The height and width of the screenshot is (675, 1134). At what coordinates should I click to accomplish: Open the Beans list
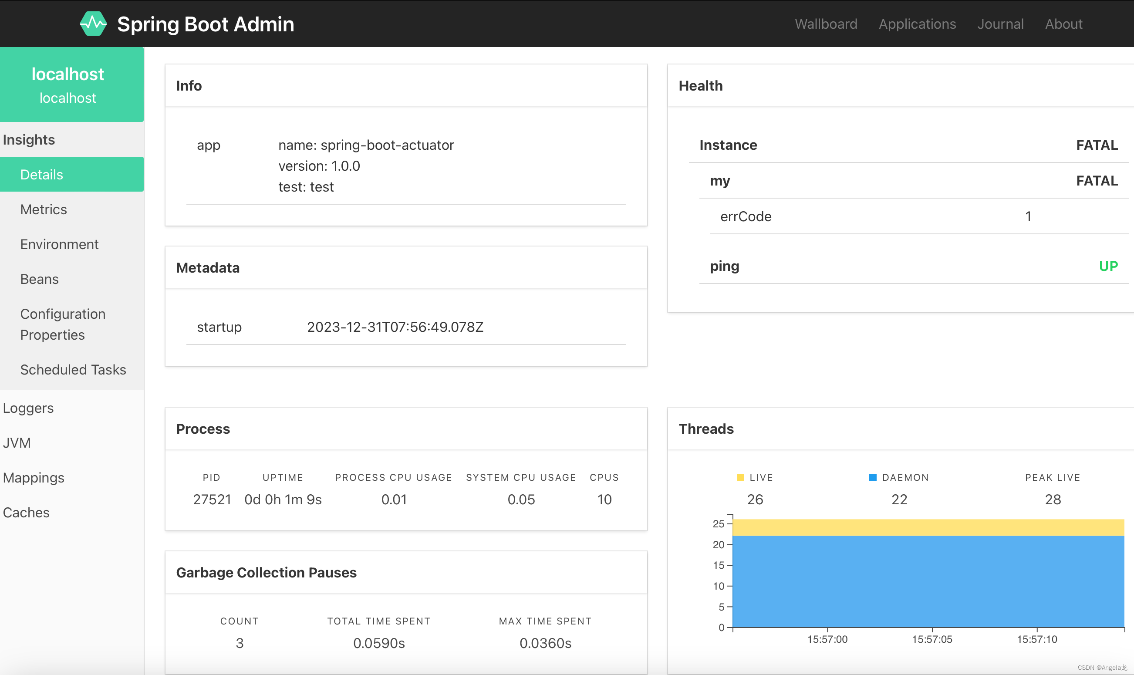tap(39, 279)
